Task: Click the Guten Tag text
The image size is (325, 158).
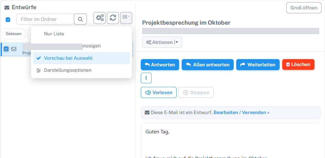Action: click(x=158, y=131)
